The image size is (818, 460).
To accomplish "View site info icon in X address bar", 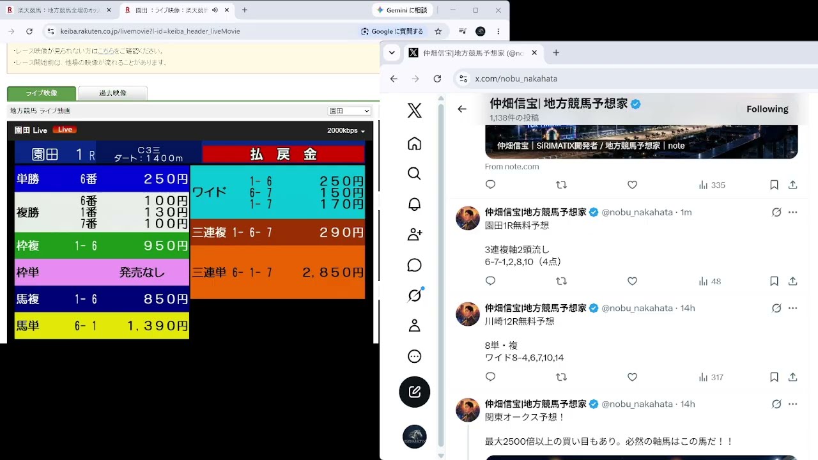I will 463,79.
